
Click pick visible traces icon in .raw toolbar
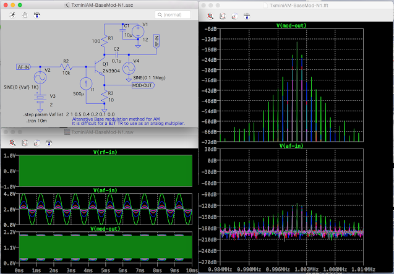36,143
